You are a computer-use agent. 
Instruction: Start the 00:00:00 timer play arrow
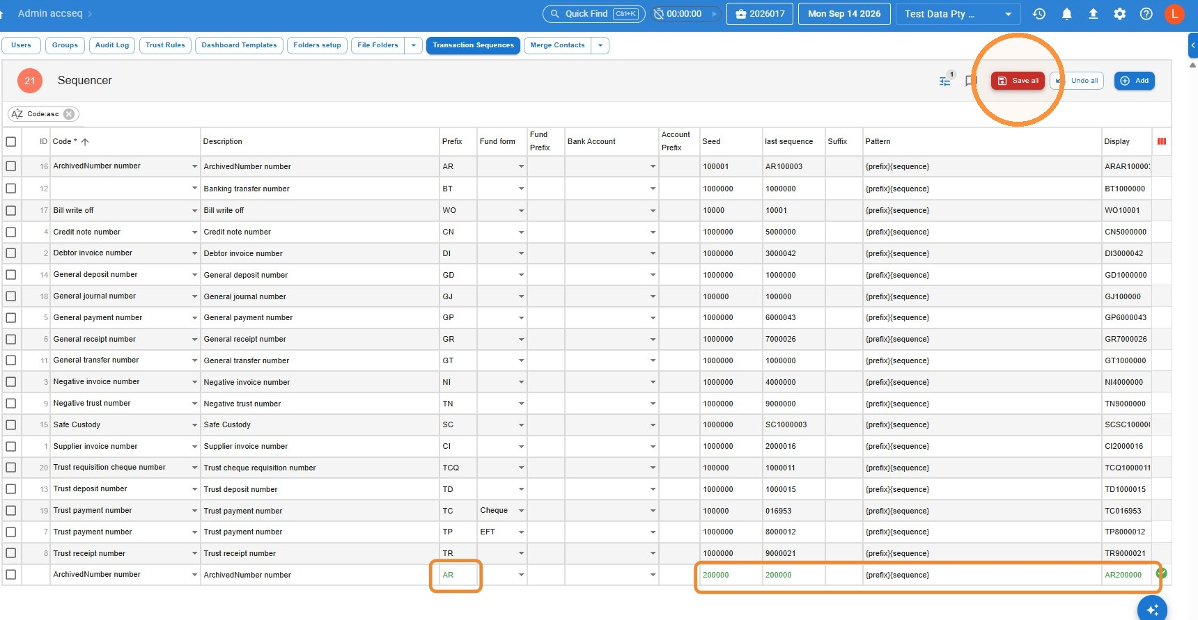tap(714, 14)
